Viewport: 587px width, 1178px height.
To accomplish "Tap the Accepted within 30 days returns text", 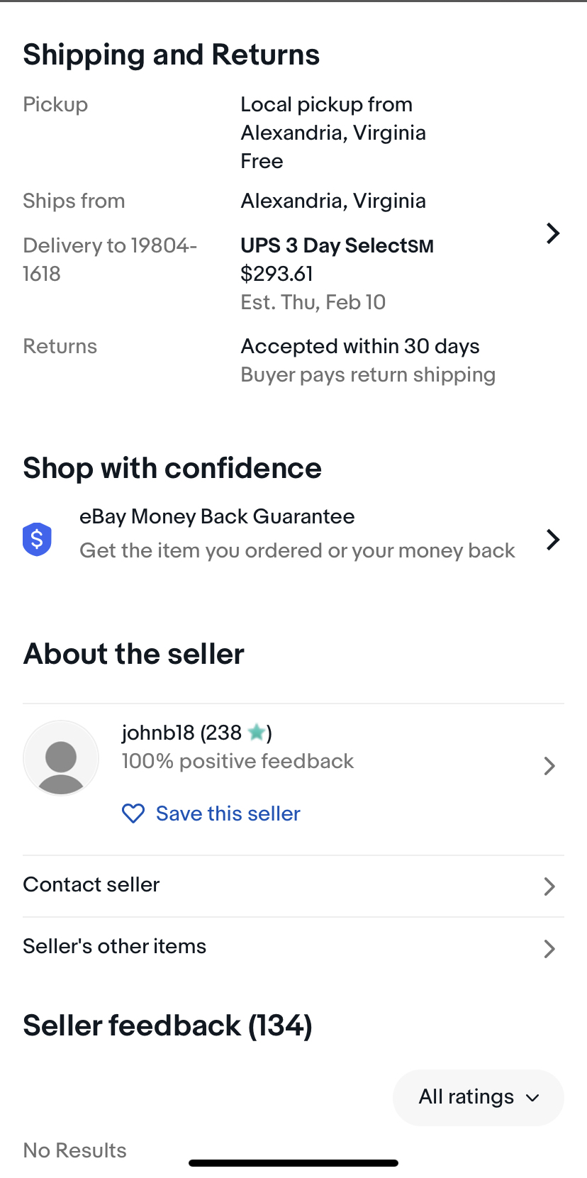I will pos(360,346).
